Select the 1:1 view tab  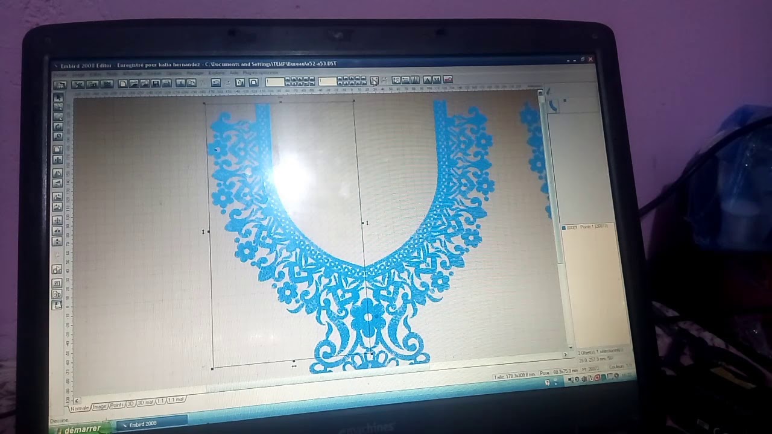point(161,401)
